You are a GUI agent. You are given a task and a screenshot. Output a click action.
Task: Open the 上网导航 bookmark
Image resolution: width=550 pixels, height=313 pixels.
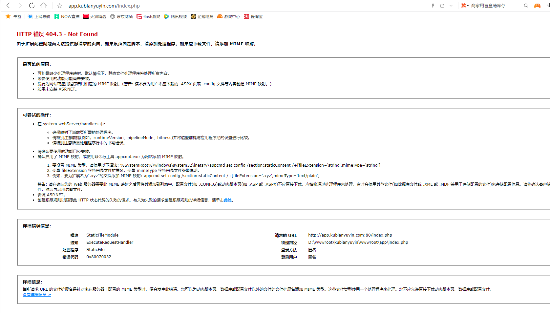[39, 16]
